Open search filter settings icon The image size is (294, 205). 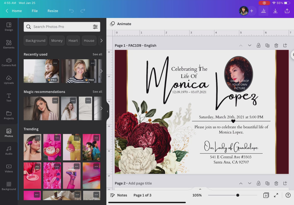click(x=95, y=27)
